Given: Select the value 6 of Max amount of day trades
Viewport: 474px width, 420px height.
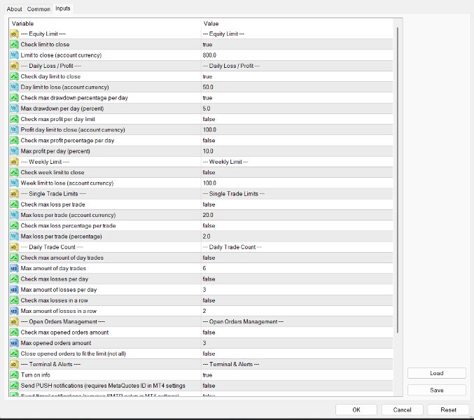Looking at the screenshot, I should 204,268.
